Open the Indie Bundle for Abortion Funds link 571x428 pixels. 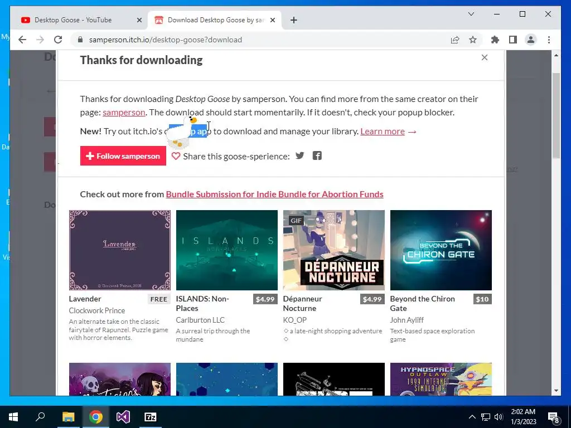pyautogui.click(x=274, y=194)
